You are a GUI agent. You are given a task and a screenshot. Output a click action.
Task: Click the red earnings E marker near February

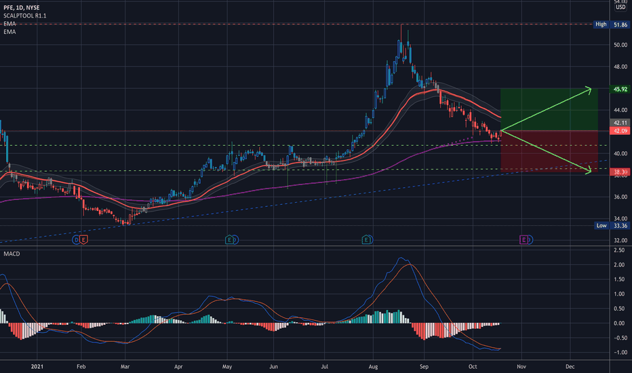tap(83, 240)
